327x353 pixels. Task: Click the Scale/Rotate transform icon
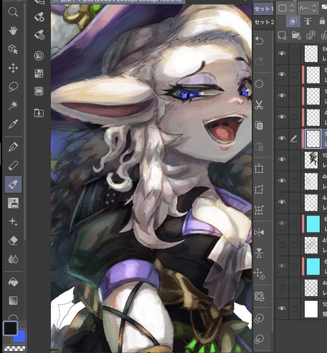pyautogui.click(x=259, y=168)
